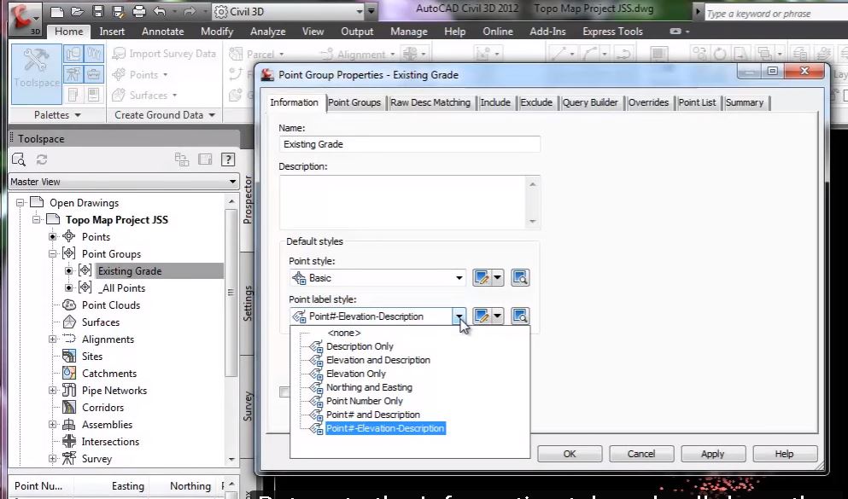
Task: Click the Point Clouds icon in tree
Action: pos(68,305)
